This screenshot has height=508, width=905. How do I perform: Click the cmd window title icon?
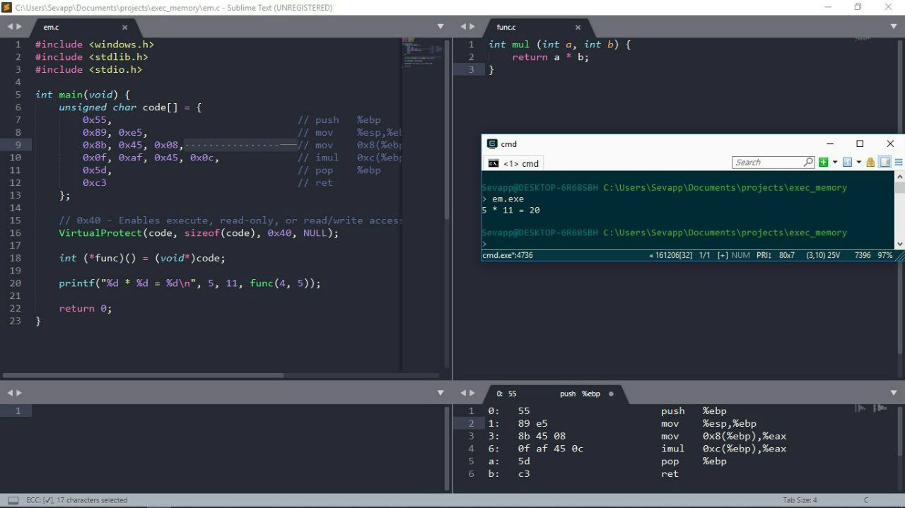tap(492, 143)
